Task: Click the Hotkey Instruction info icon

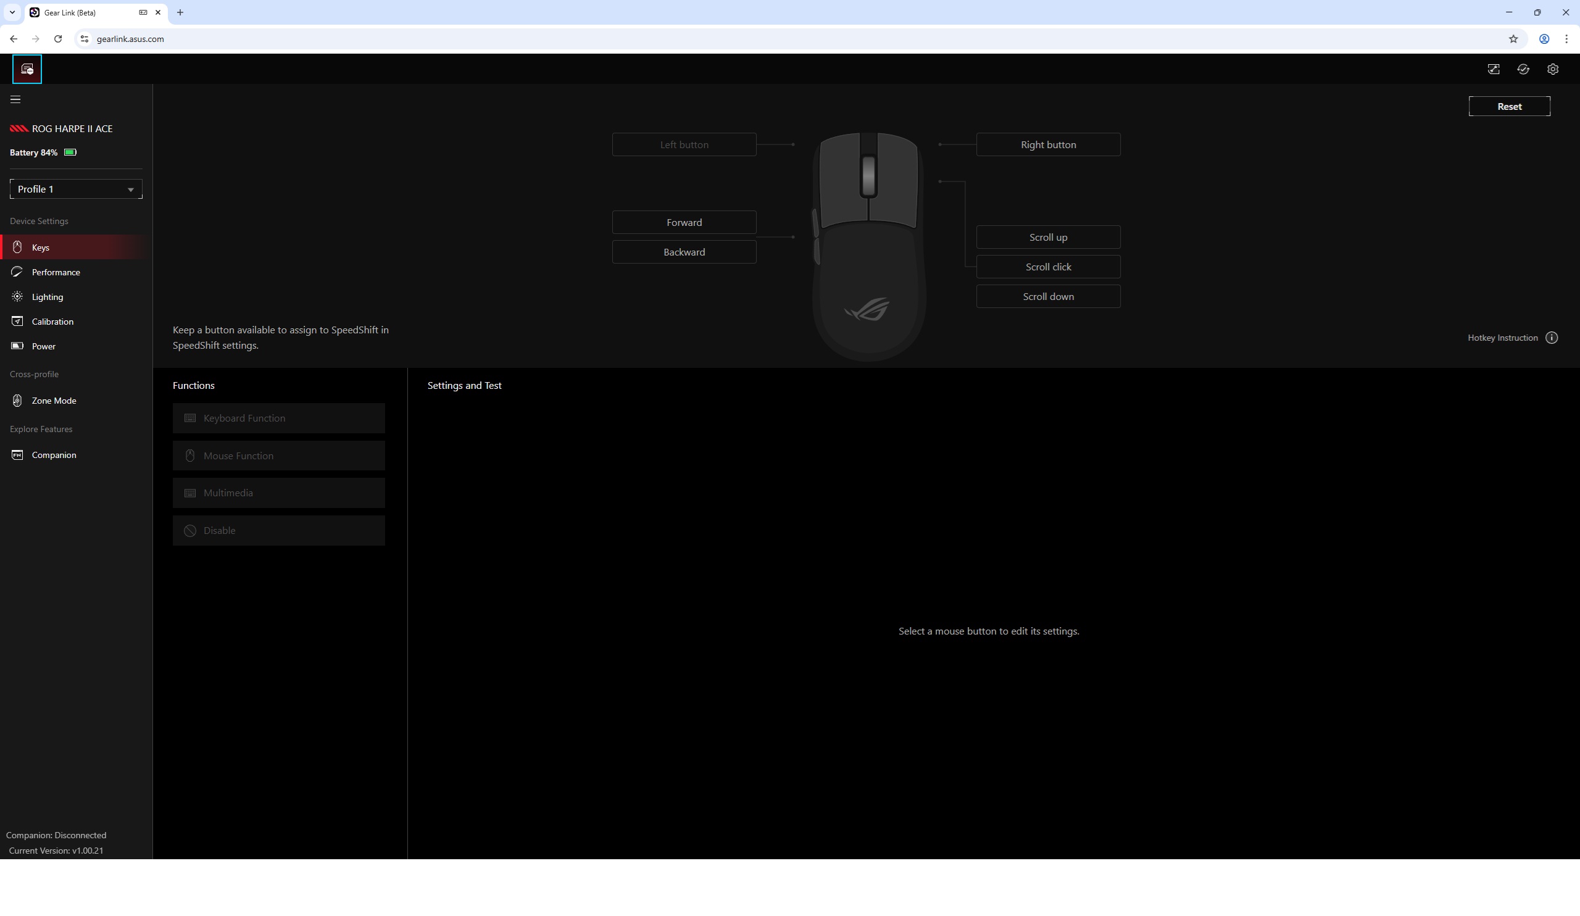Action: click(1552, 338)
